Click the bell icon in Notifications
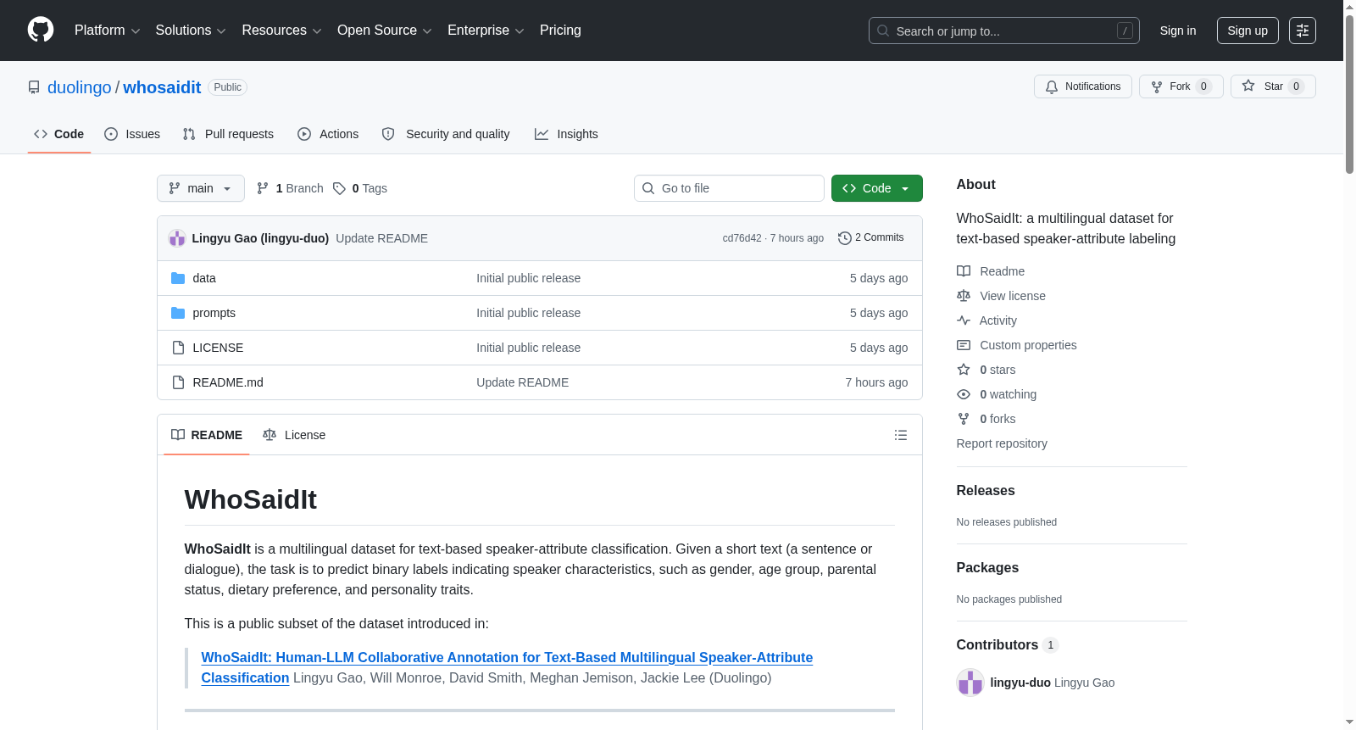Screen dimensions: 1356x730 pyautogui.click(x=1052, y=86)
